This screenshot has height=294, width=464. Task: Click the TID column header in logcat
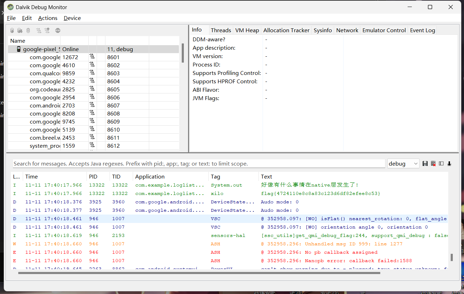pyautogui.click(x=121, y=176)
